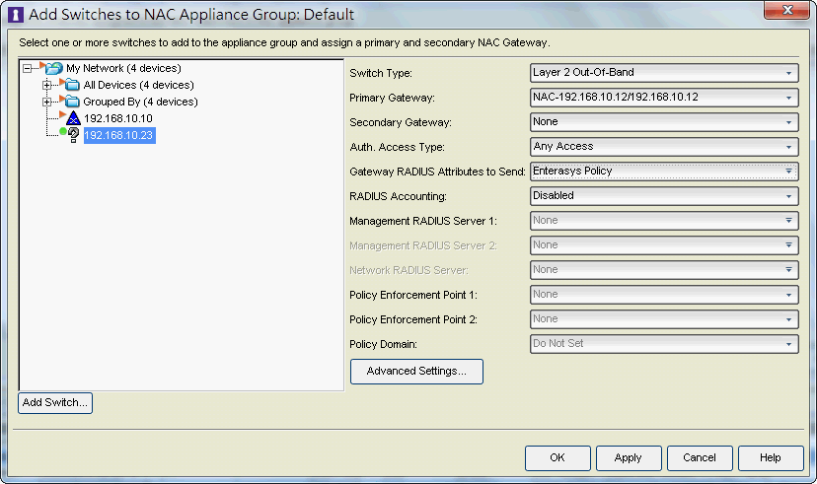Collapse the My Network tree node
The height and width of the screenshot is (484, 817).
(x=28, y=68)
